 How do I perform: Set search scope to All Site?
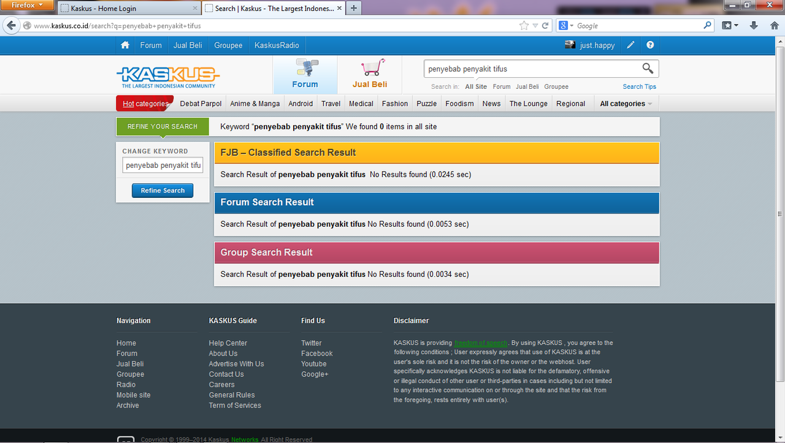point(476,86)
